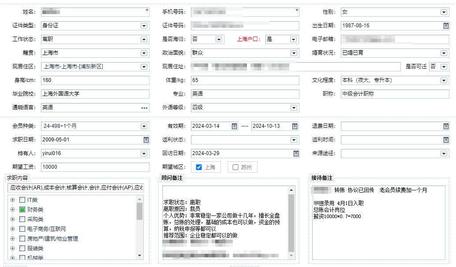Open calendar picker for 回访日期
Screen dimensions: 456x267
(296, 153)
